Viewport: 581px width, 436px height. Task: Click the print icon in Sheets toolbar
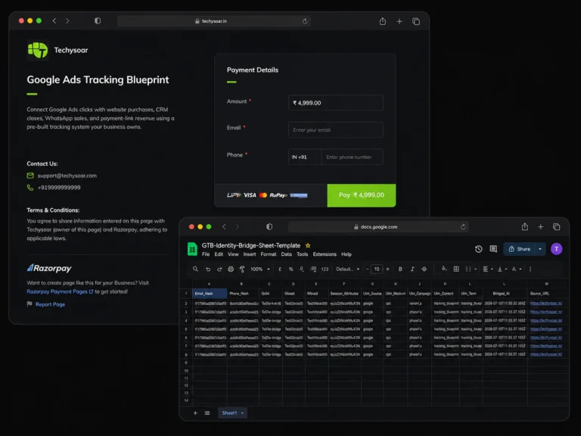pos(231,269)
